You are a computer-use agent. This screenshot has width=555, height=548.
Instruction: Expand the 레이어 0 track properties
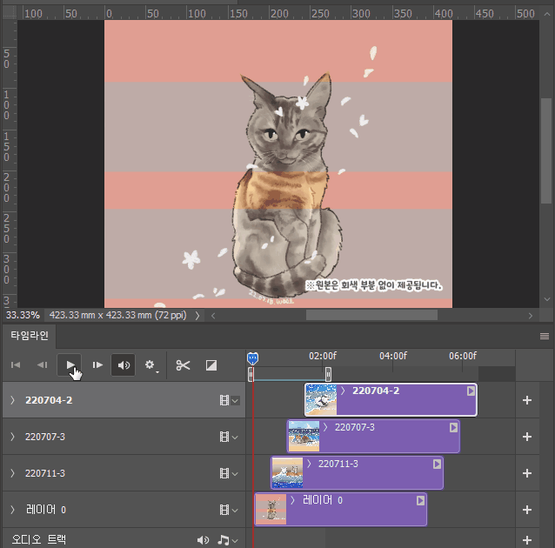click(x=12, y=510)
